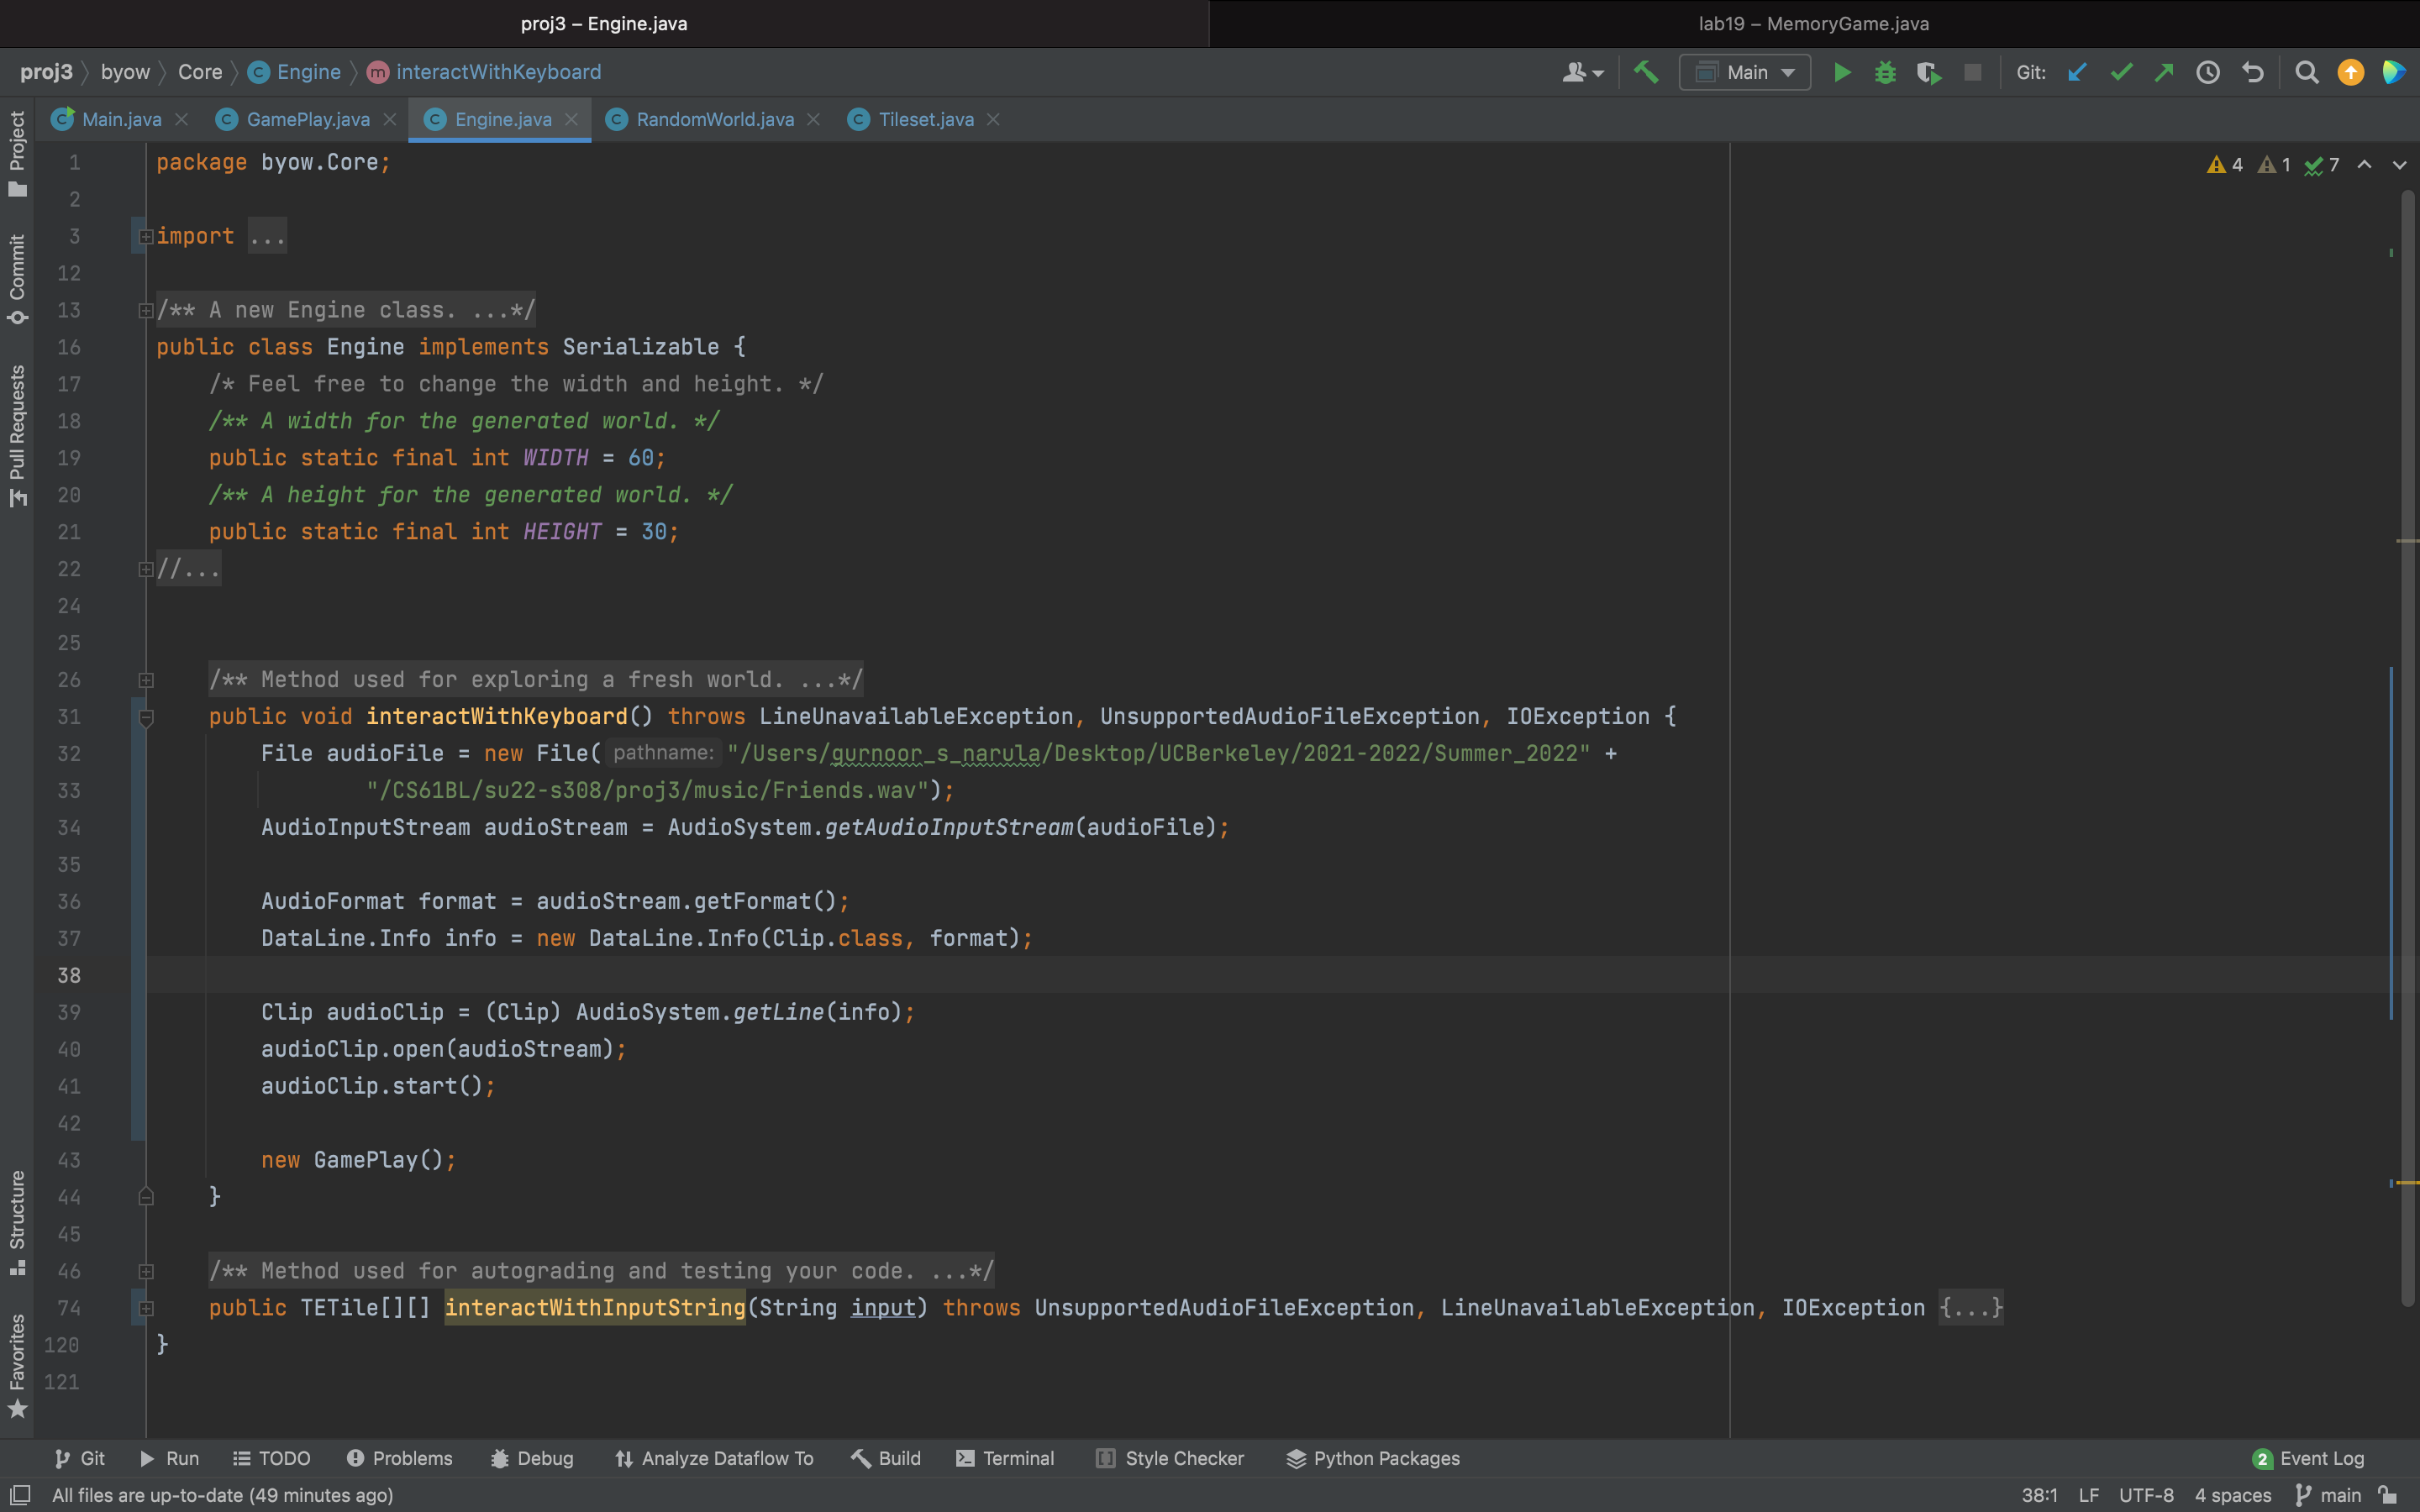Build project with the hammer icon
This screenshot has width=2420, height=1512.
point(1646,72)
